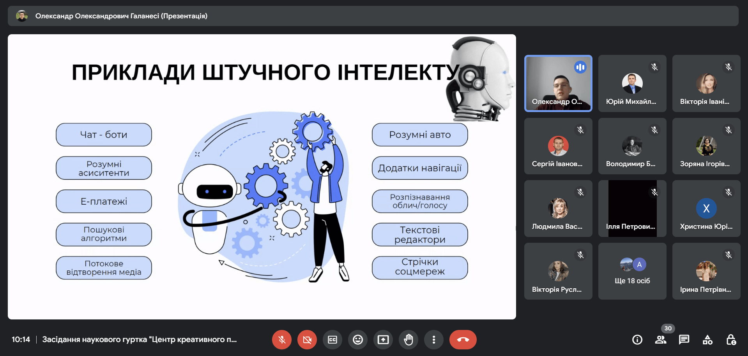The width and height of the screenshot is (748, 356).
Task: Open the activities shapes icon
Action: pos(707,340)
